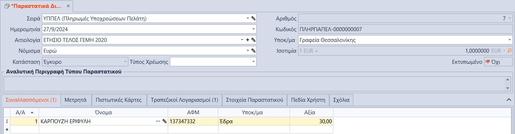
Task: Click the magnifier icon in Ισοτιμία field
Action: point(510,51)
